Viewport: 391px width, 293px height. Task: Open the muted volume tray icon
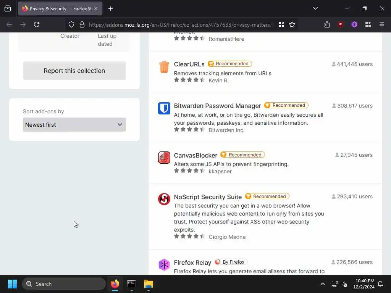pyautogui.click(x=344, y=284)
